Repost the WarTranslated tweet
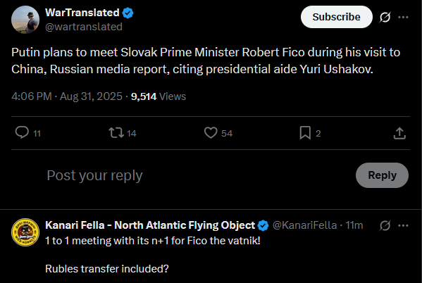 click(116, 132)
